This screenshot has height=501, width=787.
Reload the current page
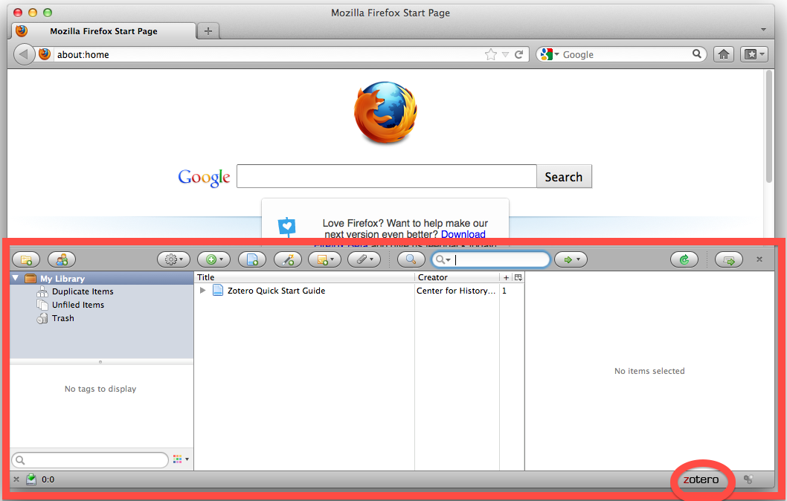pos(519,54)
